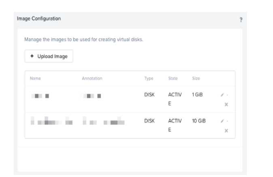Click the 1 GiB size value
This screenshot has height=177, width=273.
click(x=198, y=95)
